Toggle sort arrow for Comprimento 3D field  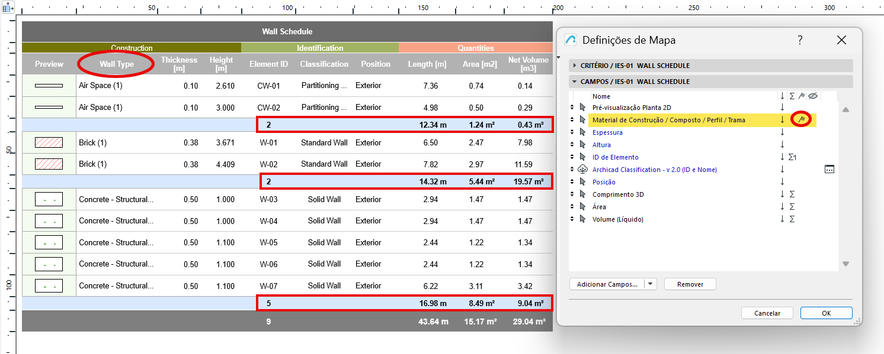point(782,194)
